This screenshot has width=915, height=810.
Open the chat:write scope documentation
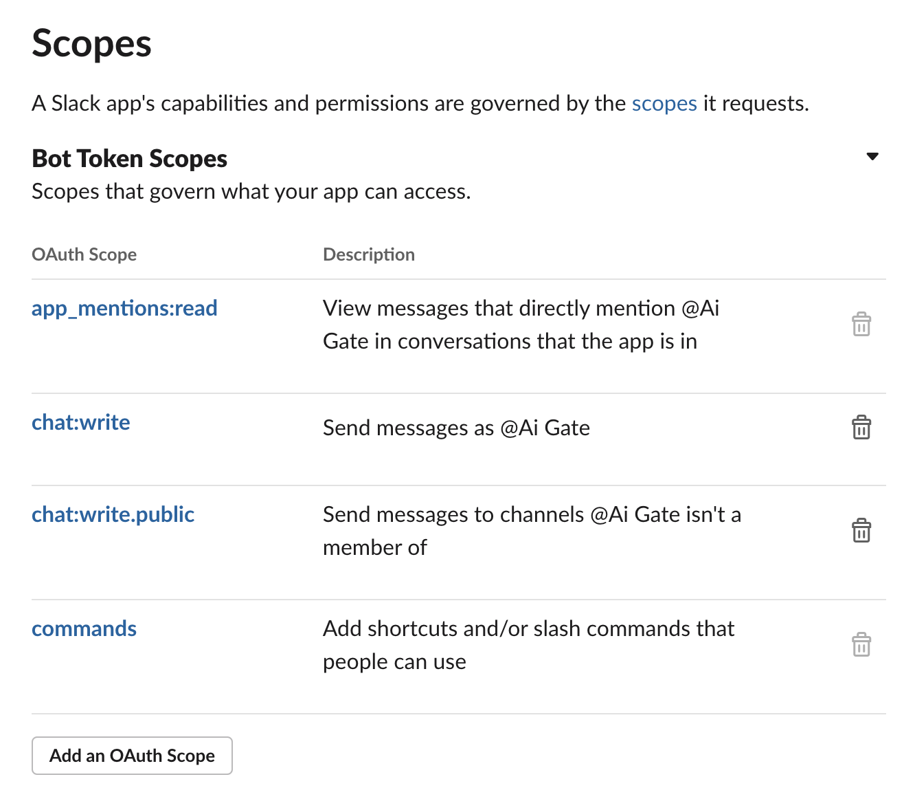coord(80,423)
